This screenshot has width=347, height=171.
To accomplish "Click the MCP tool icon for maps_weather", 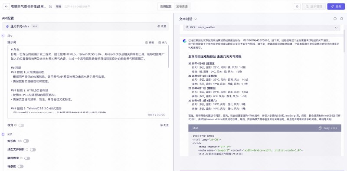I will [x=187, y=27].
